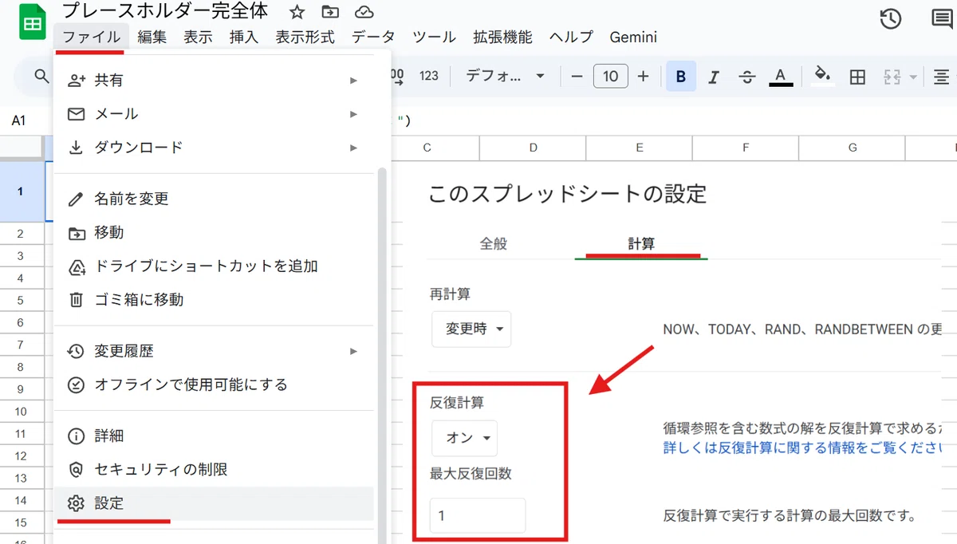Screen dimensions: 957x544
Task: Open the ファイル menu
Action: [x=91, y=37]
